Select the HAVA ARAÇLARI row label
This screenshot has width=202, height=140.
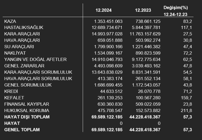(x=22, y=40)
